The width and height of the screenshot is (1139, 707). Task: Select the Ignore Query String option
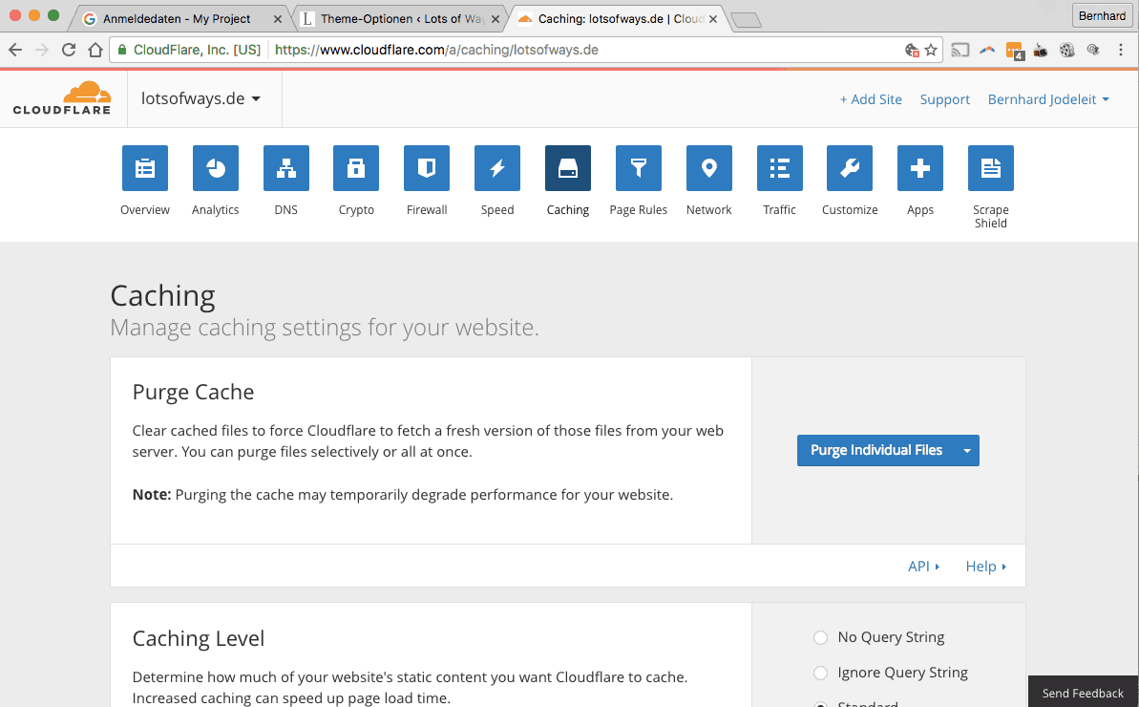[820, 673]
